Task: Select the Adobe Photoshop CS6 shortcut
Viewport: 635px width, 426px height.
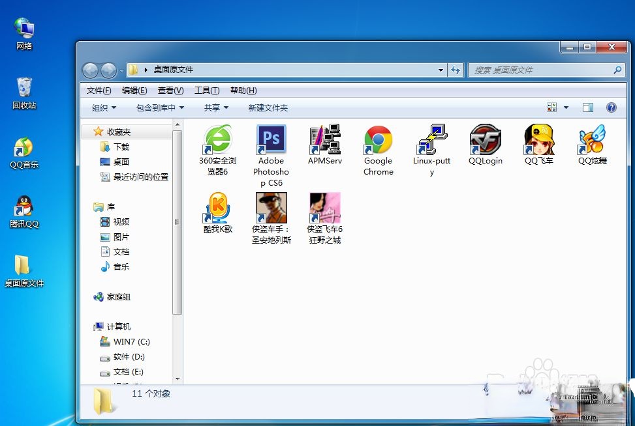Action: coord(271,155)
